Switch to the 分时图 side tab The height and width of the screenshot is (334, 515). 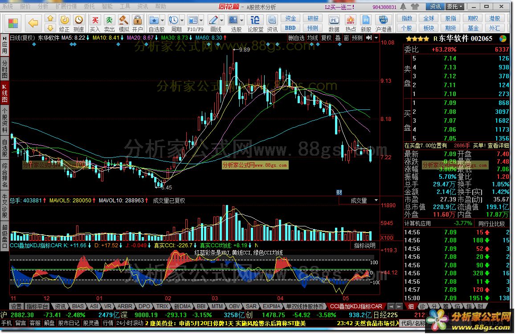pyautogui.click(x=4, y=69)
